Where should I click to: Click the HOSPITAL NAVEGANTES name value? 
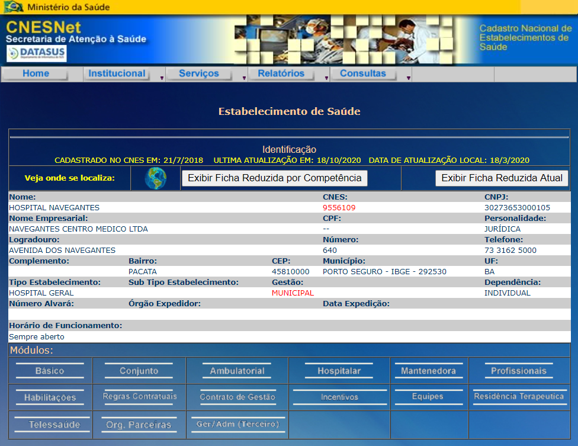coord(54,207)
